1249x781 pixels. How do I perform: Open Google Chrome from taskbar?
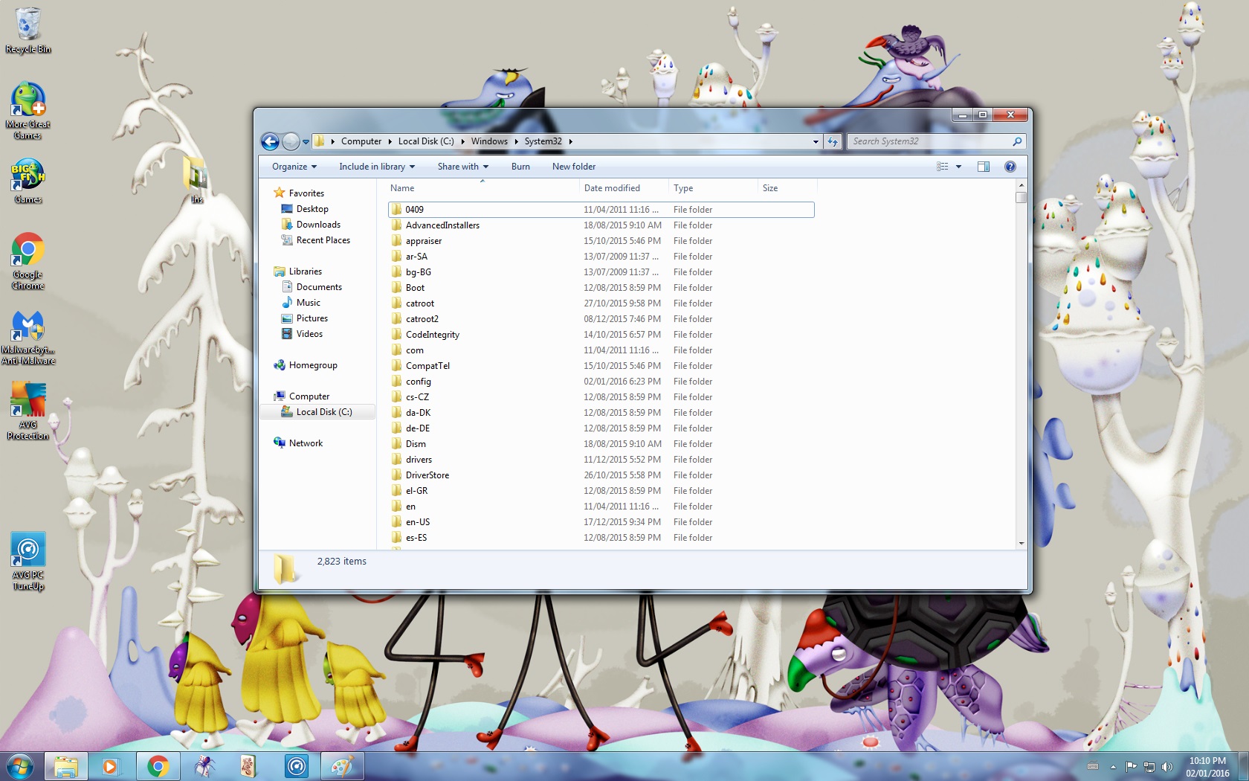pyautogui.click(x=158, y=766)
